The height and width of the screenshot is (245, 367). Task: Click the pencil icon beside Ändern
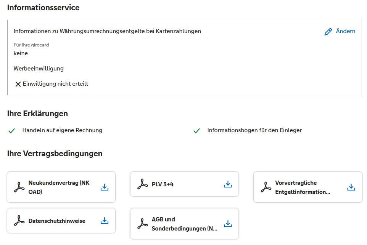328,32
